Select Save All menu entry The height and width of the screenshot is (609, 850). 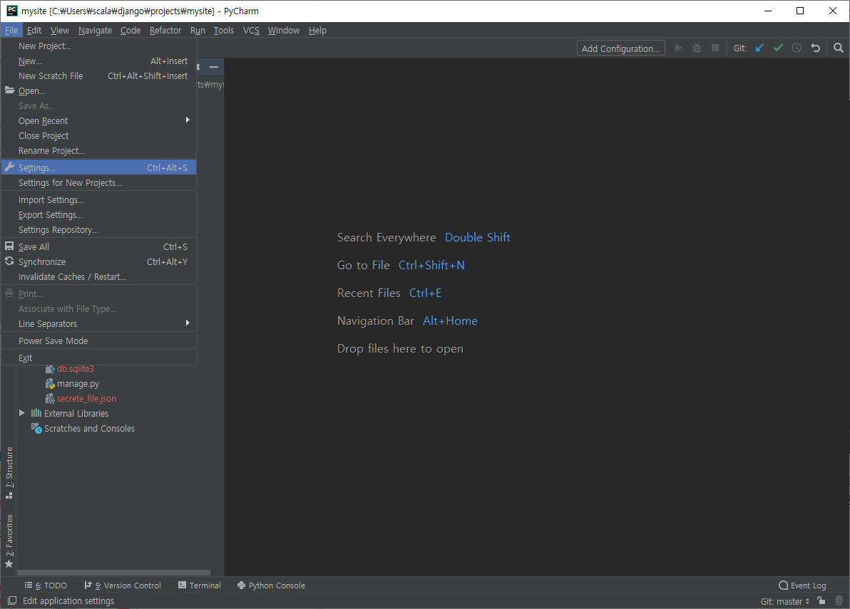click(98, 247)
